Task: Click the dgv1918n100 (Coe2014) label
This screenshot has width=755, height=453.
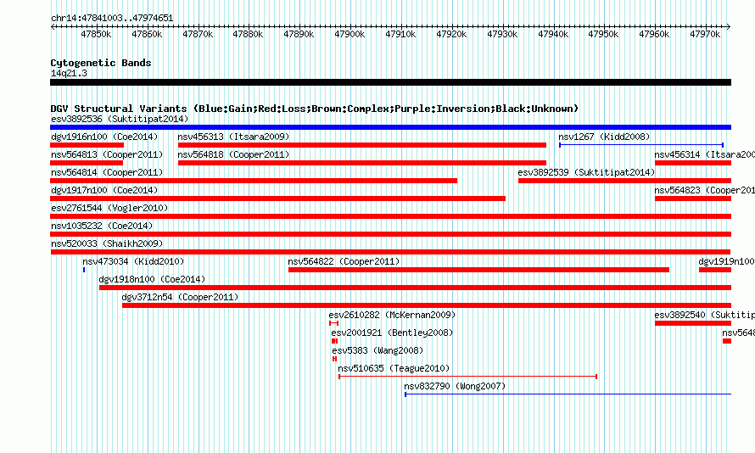Action: 152,279
